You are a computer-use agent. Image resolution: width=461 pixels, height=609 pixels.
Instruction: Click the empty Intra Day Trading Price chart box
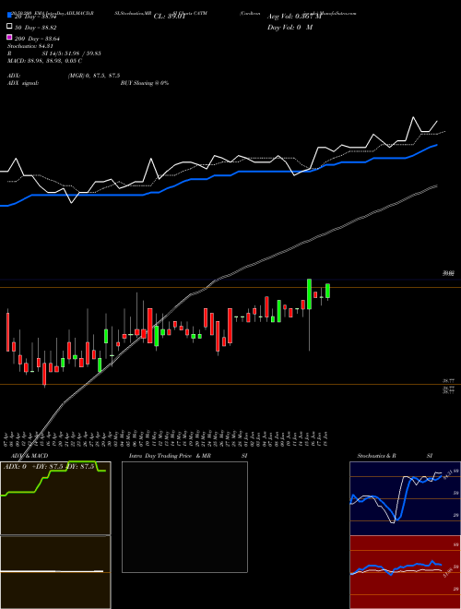pyautogui.click(x=184, y=517)
